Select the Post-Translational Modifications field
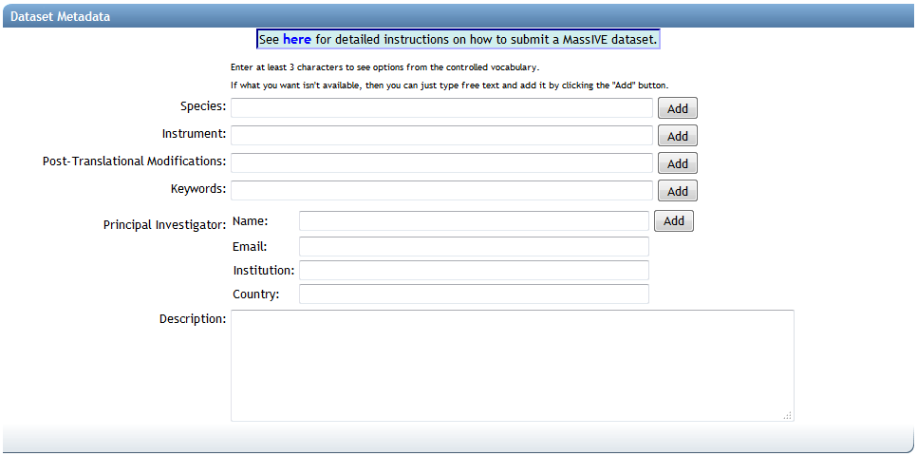The height and width of the screenshot is (456, 917). [441, 163]
